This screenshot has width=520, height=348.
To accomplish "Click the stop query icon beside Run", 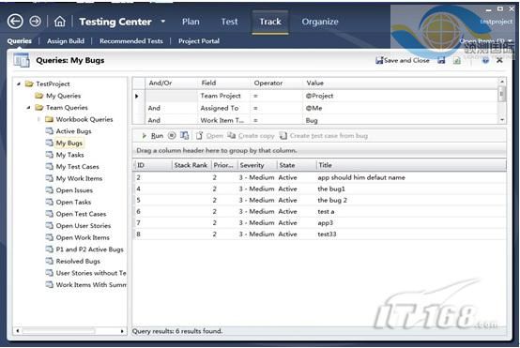I will click(x=172, y=135).
